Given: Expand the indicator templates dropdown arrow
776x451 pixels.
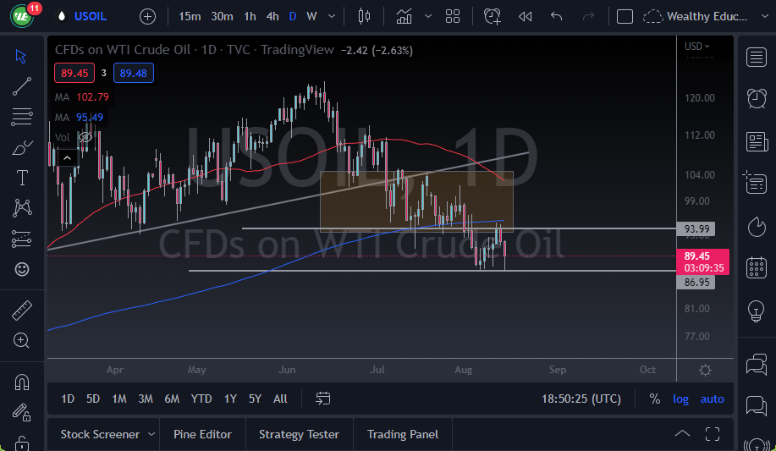Looking at the screenshot, I should [428, 16].
